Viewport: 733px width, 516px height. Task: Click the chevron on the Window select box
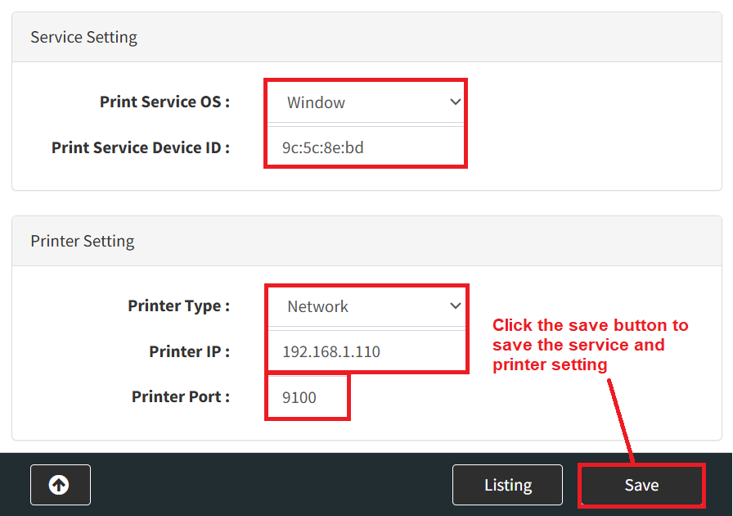[456, 102]
